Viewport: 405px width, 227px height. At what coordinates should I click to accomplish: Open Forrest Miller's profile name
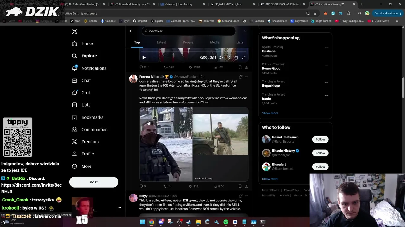[x=149, y=77]
